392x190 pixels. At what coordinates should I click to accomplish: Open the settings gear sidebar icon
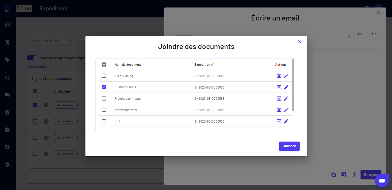pos(8,164)
